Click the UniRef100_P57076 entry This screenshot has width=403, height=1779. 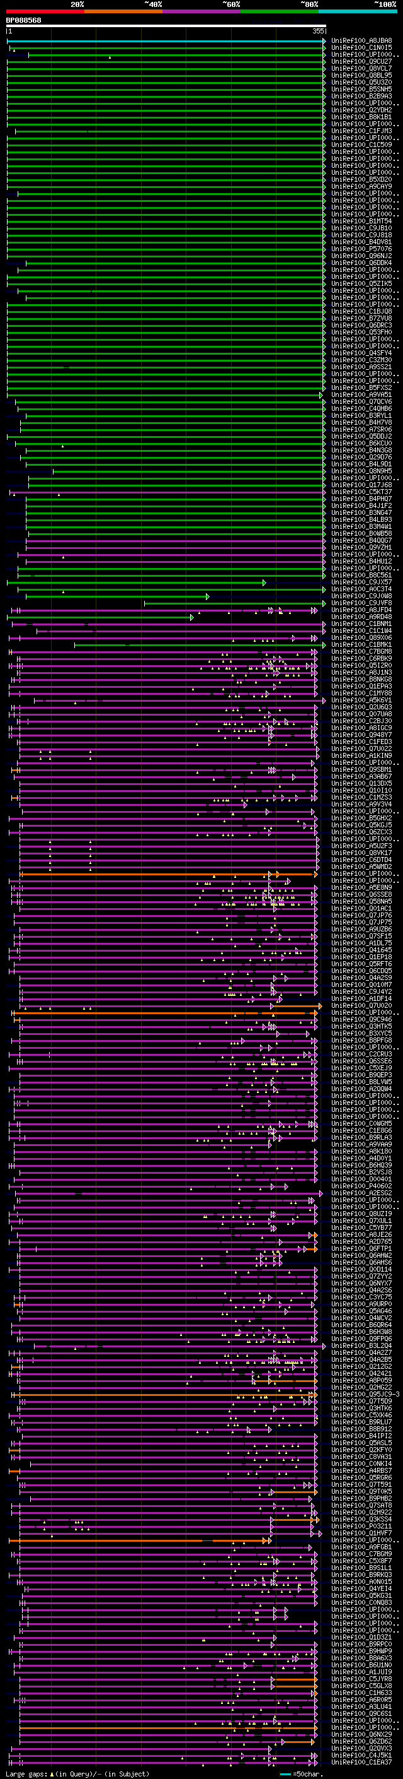tap(361, 249)
